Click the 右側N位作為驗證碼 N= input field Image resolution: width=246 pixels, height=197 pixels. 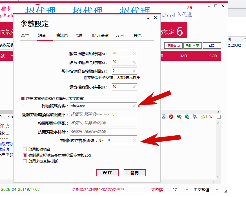(122, 140)
